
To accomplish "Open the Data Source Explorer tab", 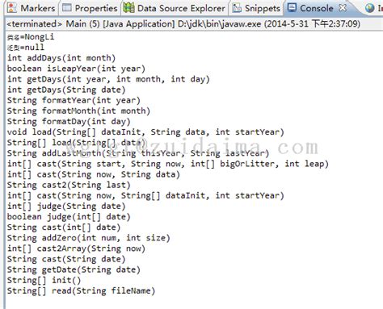I will [174, 8].
